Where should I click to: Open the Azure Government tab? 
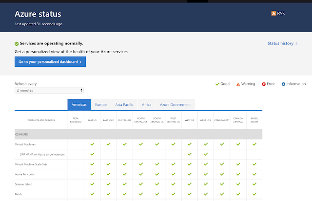click(x=175, y=104)
